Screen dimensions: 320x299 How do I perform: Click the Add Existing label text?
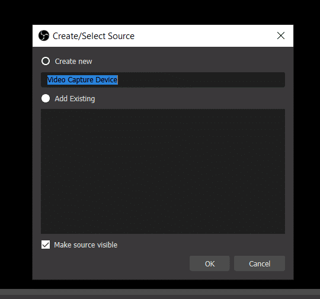[x=75, y=99]
